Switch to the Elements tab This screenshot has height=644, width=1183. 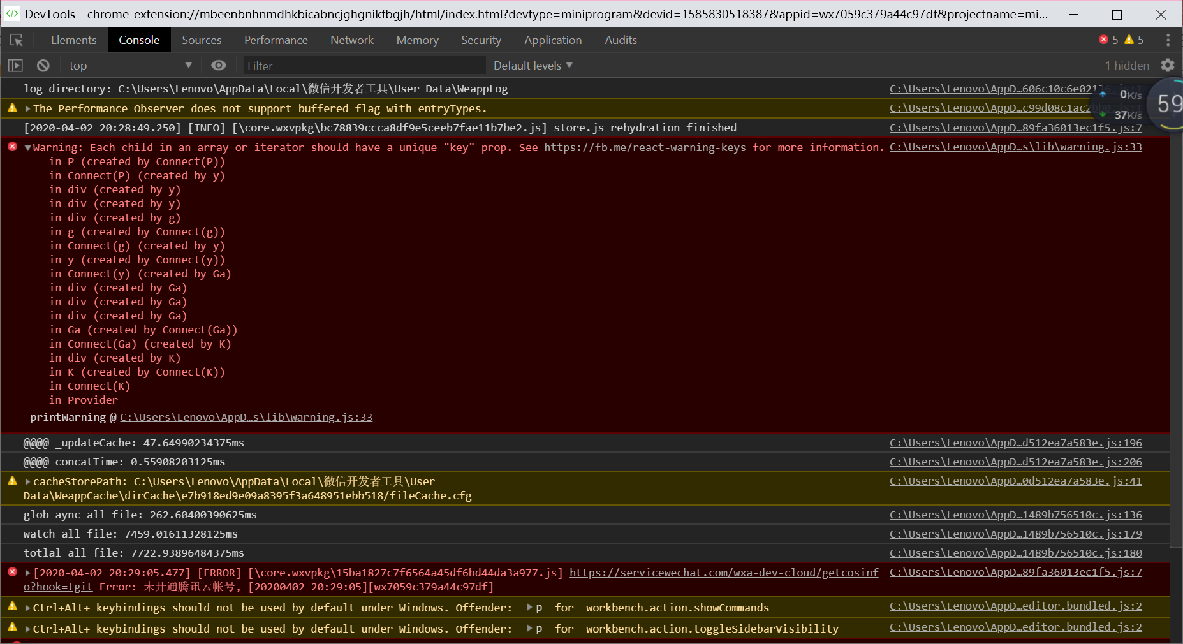point(74,40)
